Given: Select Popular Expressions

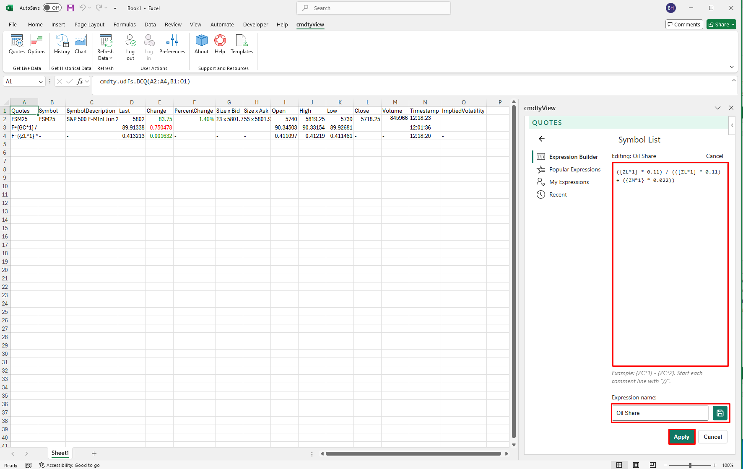Looking at the screenshot, I should [569, 169].
